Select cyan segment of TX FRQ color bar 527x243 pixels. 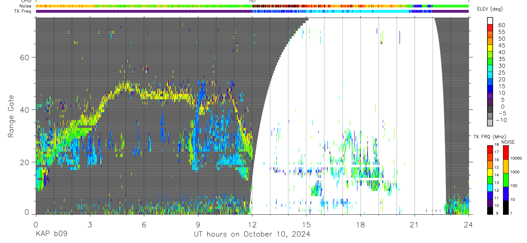490,188
